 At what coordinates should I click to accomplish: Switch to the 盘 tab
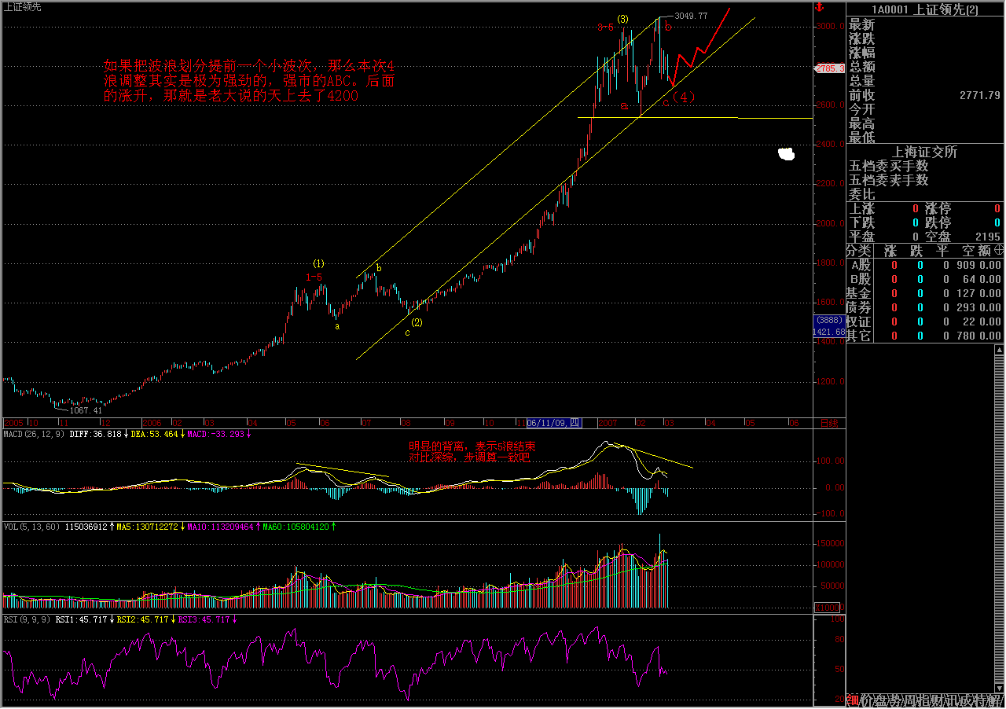pos(882,700)
